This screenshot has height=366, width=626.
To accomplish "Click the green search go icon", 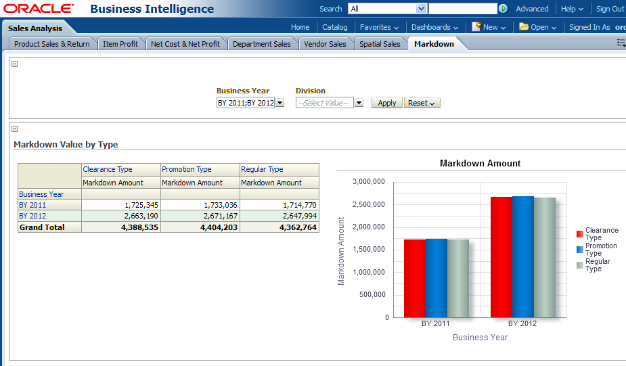I will point(503,9).
